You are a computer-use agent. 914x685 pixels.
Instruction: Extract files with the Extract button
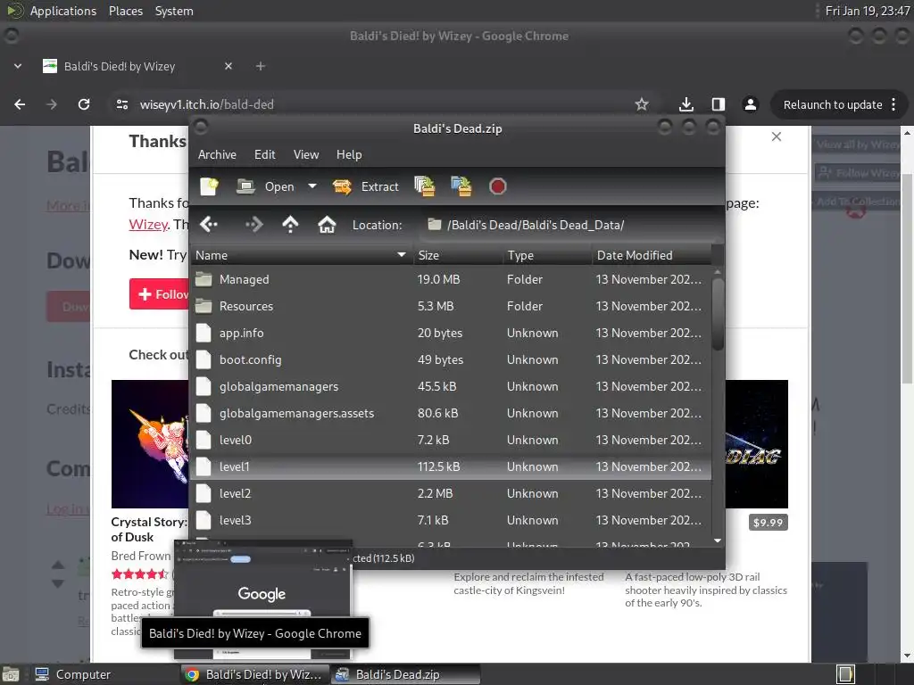pos(365,186)
